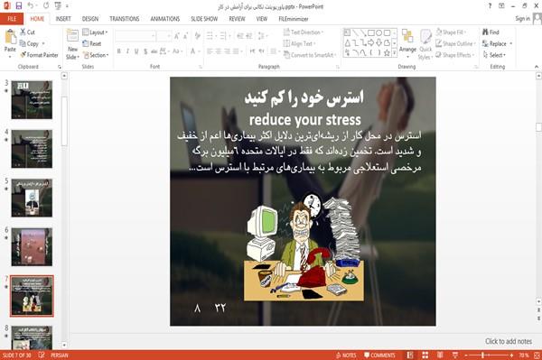Select the Format Painter tool
Viewport: 542px width, 360px height.
tap(39, 55)
